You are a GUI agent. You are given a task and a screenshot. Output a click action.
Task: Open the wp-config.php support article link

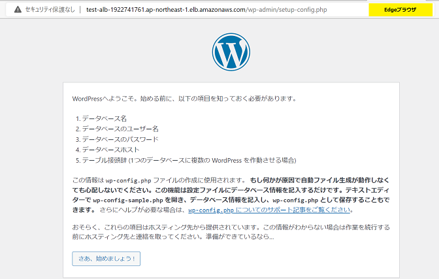click(269, 210)
